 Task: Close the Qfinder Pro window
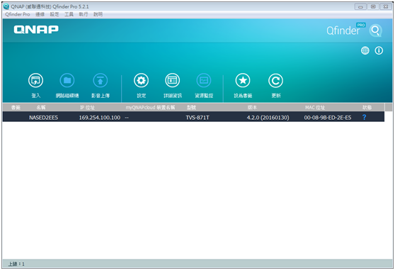click(x=386, y=6)
